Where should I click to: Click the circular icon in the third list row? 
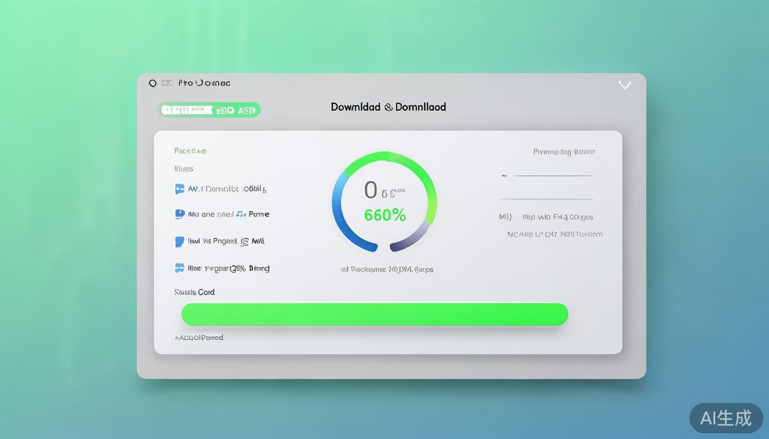[244, 242]
